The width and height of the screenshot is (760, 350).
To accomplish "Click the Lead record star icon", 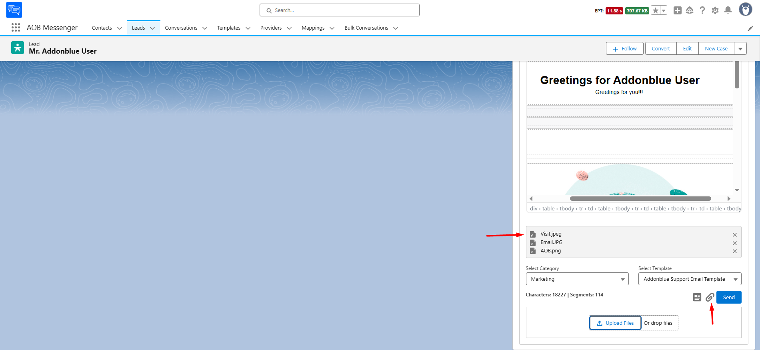I will (x=18, y=48).
